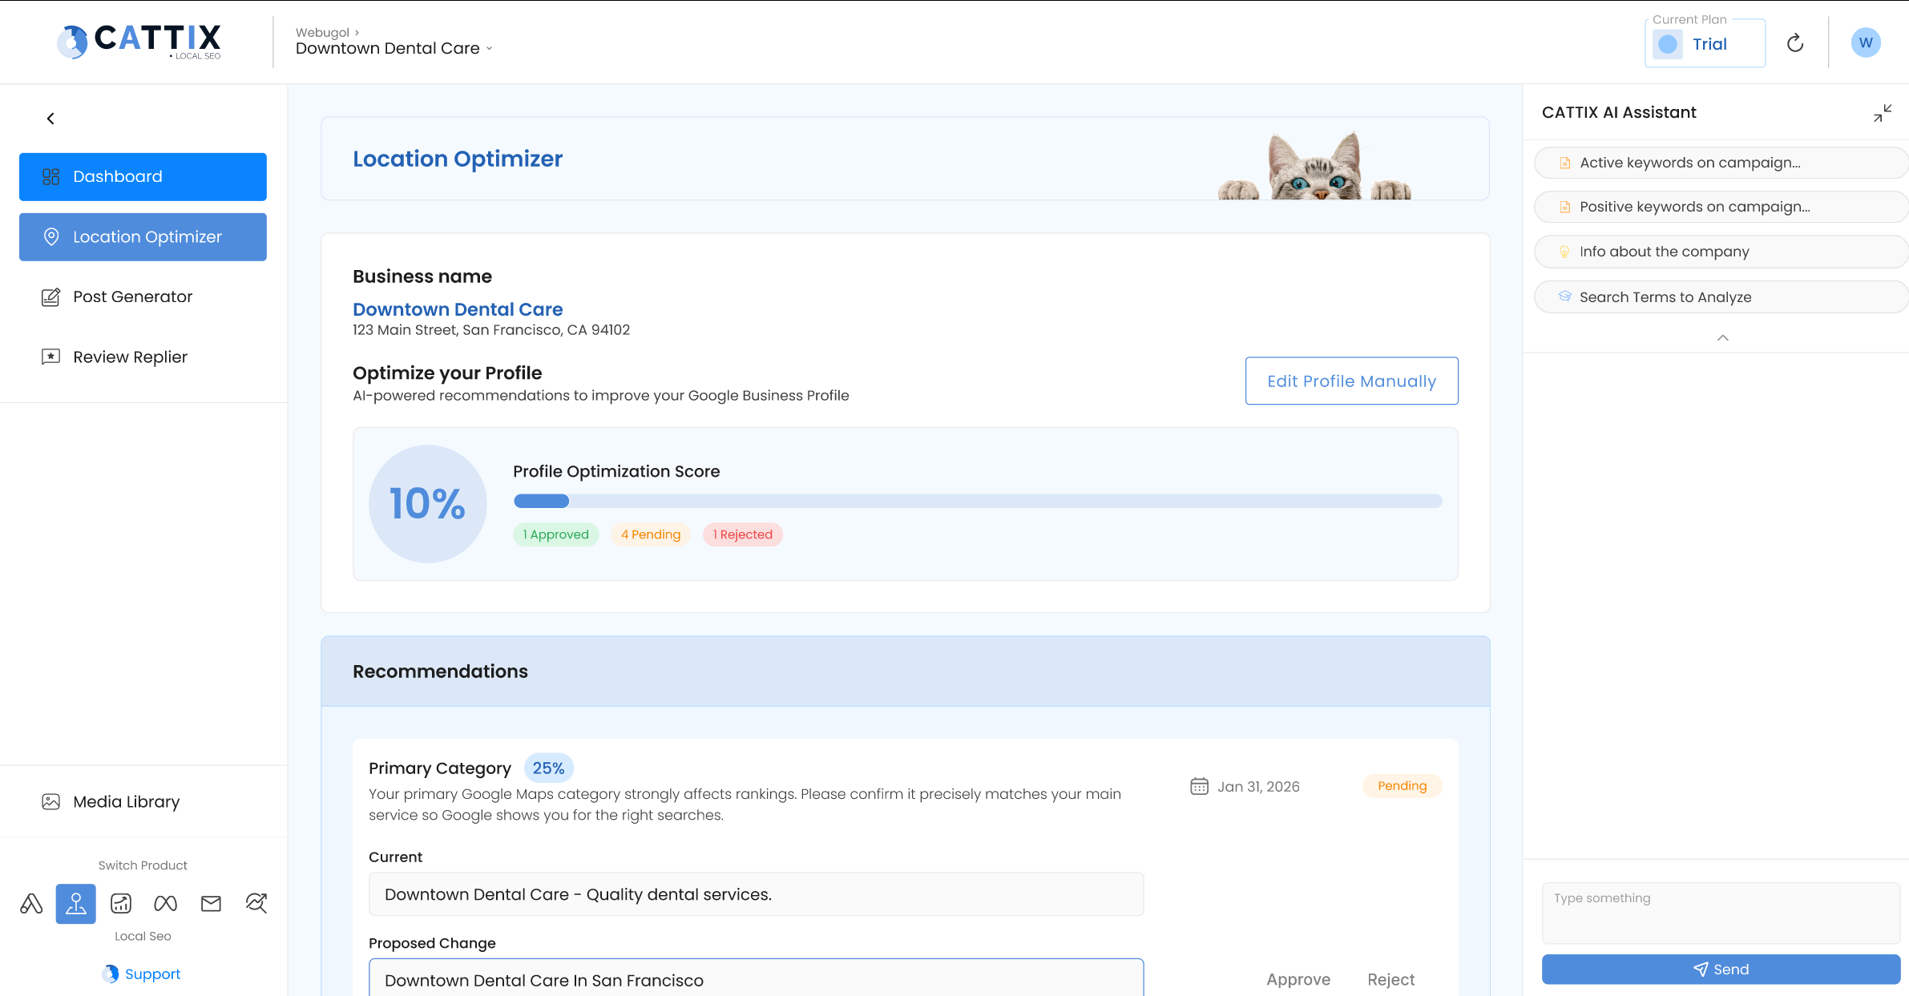Viewport: 1909px width, 996px height.
Task: Expand the Current Plan Trial selector
Action: click(x=1705, y=42)
